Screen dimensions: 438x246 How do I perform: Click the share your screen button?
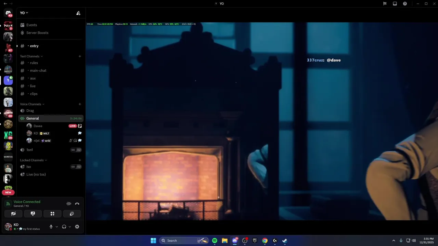pyautogui.click(x=33, y=214)
